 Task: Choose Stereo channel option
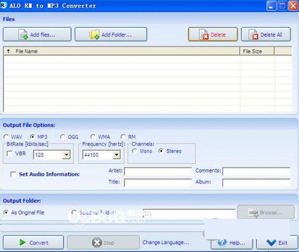point(161,151)
